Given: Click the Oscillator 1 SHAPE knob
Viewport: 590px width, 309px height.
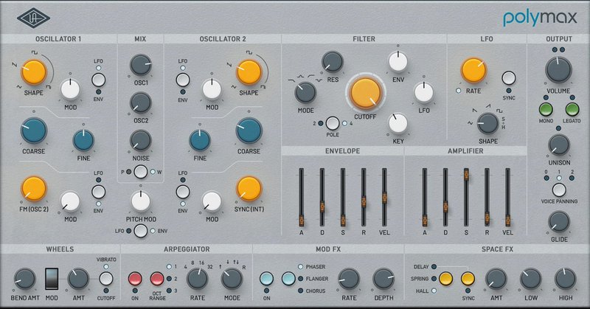Looking at the screenshot, I should point(33,72).
